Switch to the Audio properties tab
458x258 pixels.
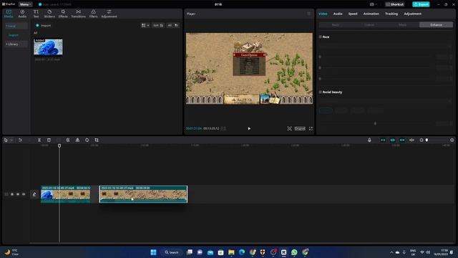click(x=338, y=14)
